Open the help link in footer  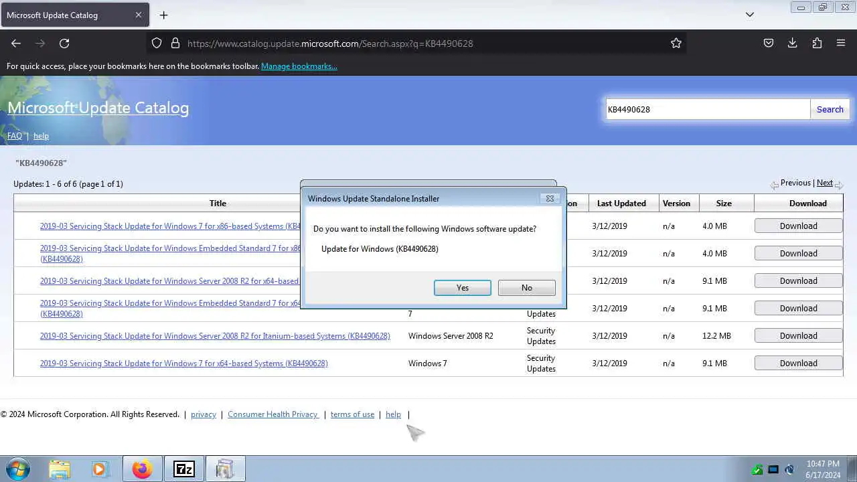pos(393,414)
